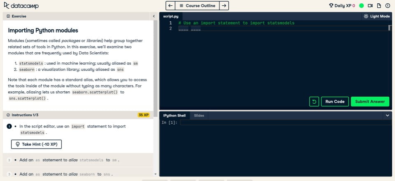
Task: Take the hint for -10 XP
Action: click(36, 144)
